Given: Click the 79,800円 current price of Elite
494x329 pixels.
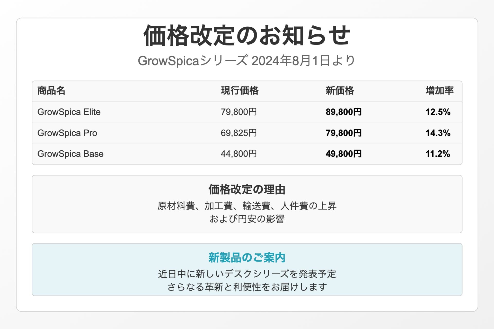Looking at the screenshot, I should [239, 112].
